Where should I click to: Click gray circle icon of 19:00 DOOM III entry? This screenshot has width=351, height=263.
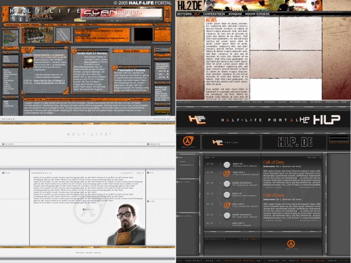click(x=227, y=165)
